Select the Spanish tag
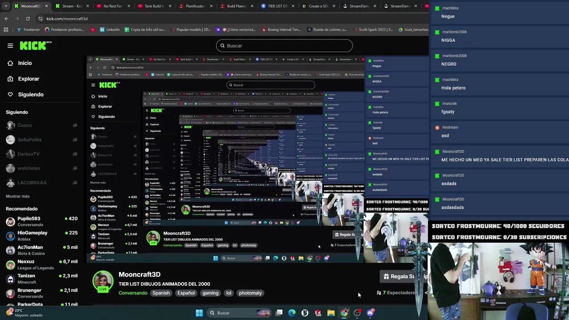The width and height of the screenshot is (569, 320). coord(161,293)
